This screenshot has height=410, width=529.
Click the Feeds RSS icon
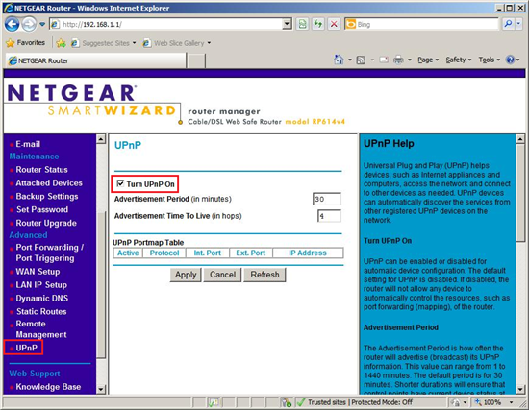(361, 60)
